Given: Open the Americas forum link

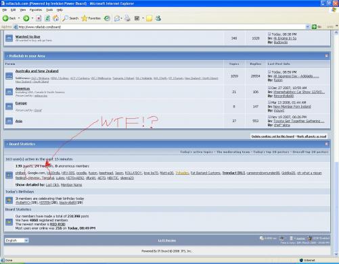Looking at the screenshot, I should tap(22, 88).
